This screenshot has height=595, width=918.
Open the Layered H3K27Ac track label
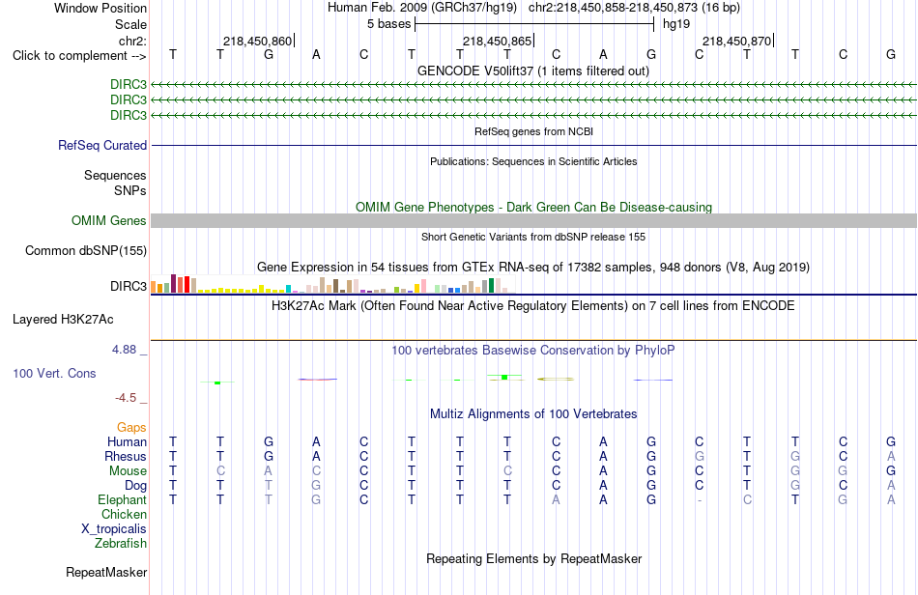tap(63, 319)
